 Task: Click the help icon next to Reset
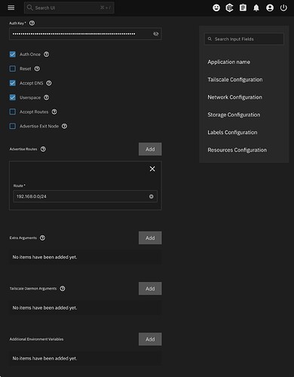[37, 69]
